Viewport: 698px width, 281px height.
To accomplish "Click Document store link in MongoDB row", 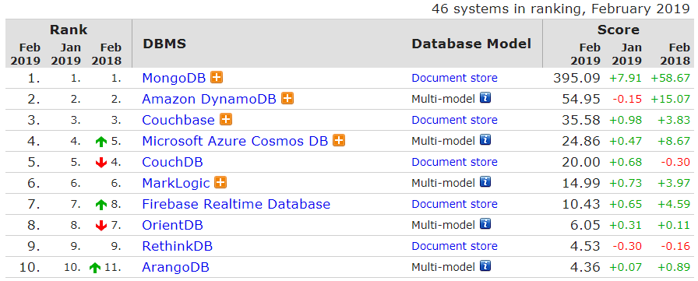I will click(454, 78).
